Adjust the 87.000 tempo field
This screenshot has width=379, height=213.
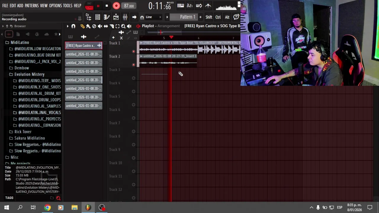(x=129, y=6)
